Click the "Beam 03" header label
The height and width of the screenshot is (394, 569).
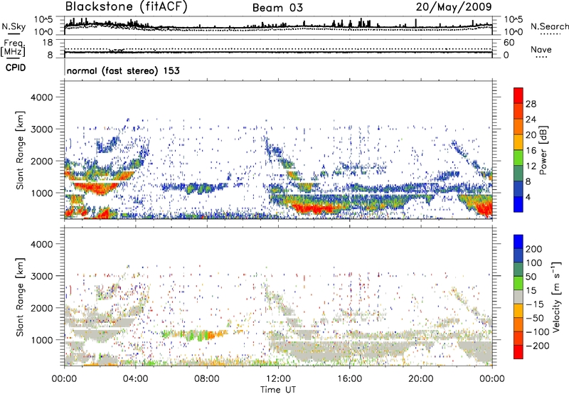pyautogui.click(x=277, y=8)
